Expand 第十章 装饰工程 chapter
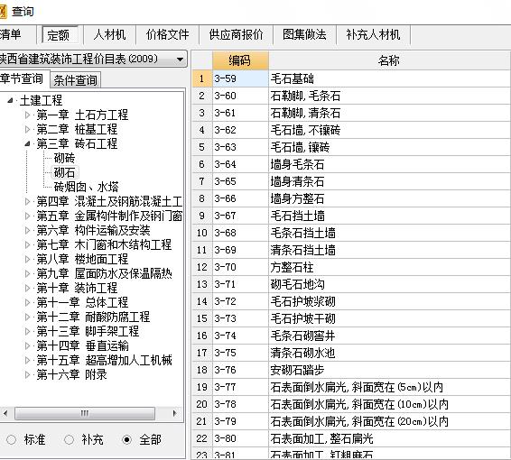The height and width of the screenshot is (460, 511). (28, 288)
